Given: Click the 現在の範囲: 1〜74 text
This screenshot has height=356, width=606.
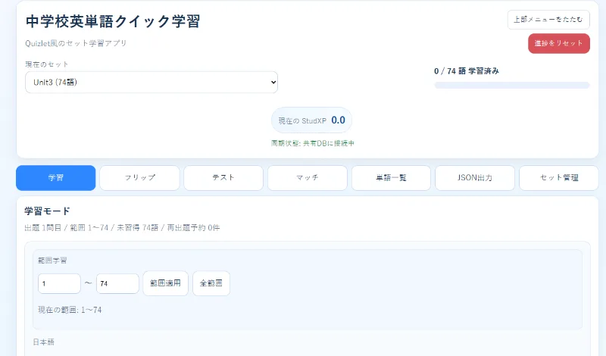Looking at the screenshot, I should (70, 310).
